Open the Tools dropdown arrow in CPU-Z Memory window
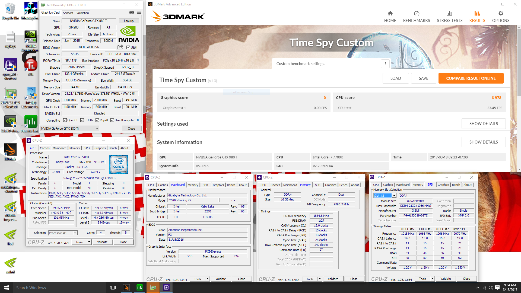The width and height of the screenshot is (521, 293). coord(320,279)
